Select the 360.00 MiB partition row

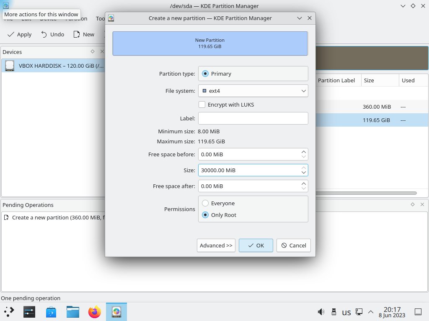click(372, 107)
